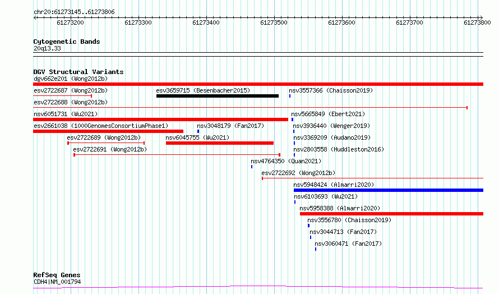Click the thin red line under esv2722687

[x=62, y=96]
